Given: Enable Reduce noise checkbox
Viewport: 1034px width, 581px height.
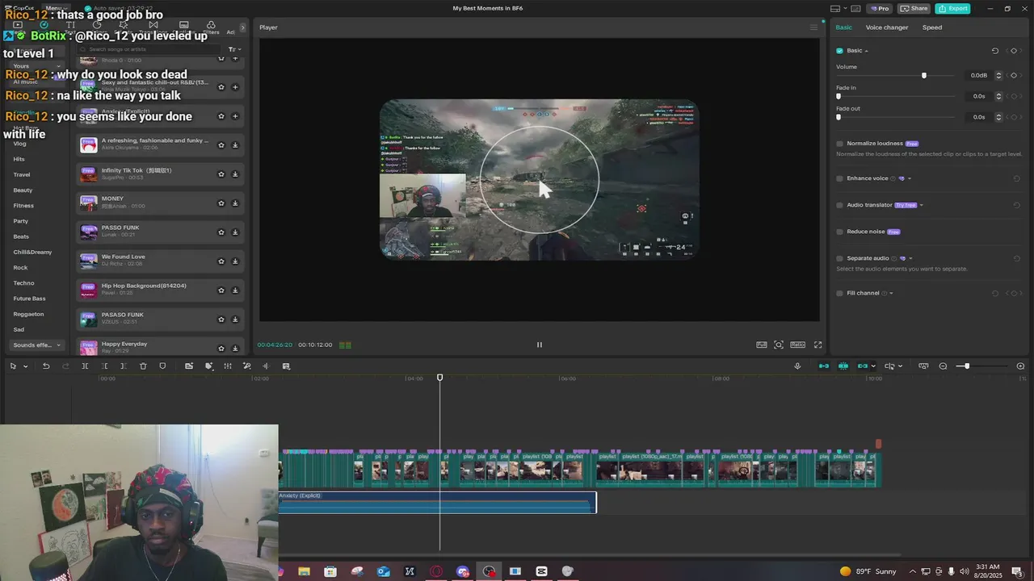Looking at the screenshot, I should coord(839,232).
